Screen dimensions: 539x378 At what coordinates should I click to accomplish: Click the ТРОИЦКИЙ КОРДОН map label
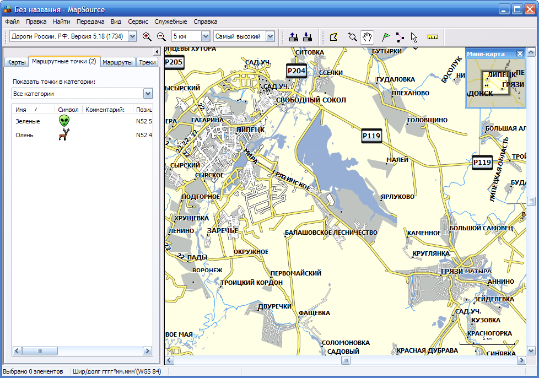coord(251,283)
